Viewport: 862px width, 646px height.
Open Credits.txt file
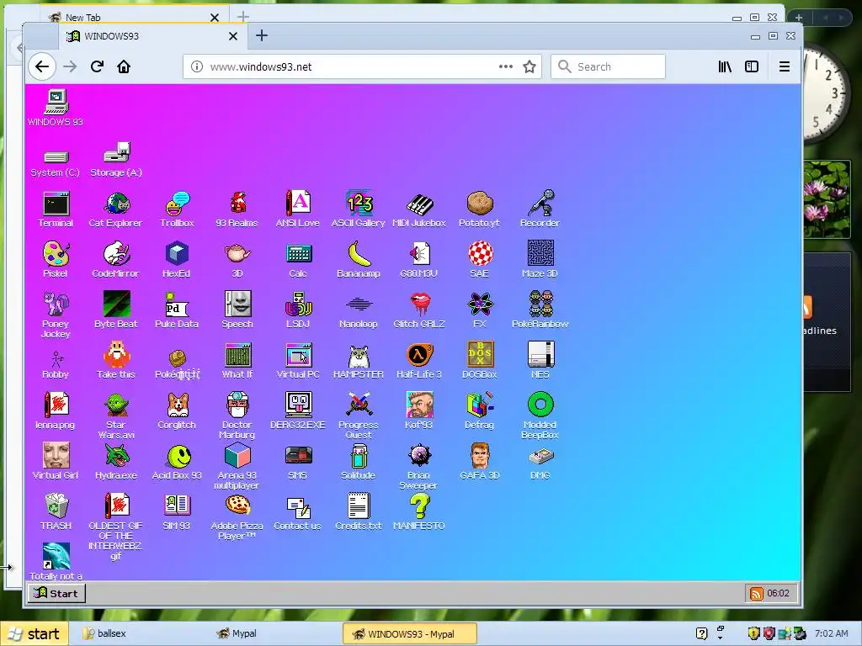[359, 512]
